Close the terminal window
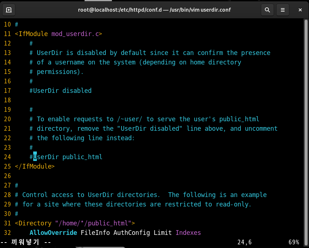 click(300, 10)
